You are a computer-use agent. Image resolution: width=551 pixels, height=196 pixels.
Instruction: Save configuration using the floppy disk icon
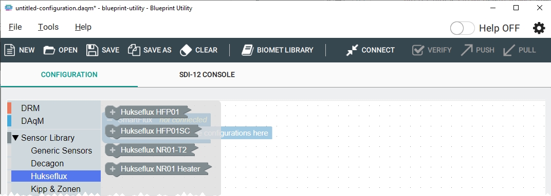(92, 50)
